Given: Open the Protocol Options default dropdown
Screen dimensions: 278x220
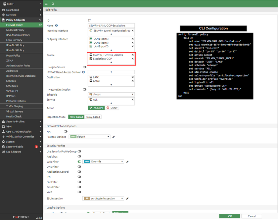Looking at the screenshot, I should click(89, 137).
